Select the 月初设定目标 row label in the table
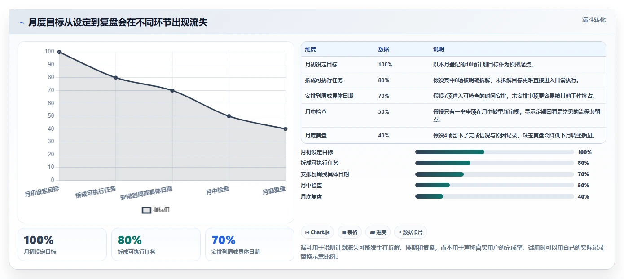 coord(321,65)
